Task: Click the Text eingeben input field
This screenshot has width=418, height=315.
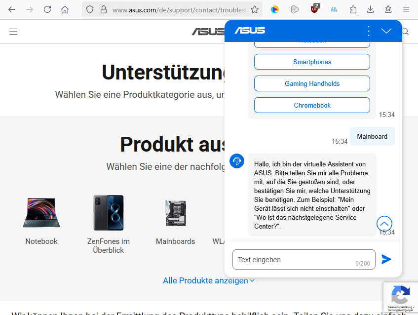Action: point(304,260)
